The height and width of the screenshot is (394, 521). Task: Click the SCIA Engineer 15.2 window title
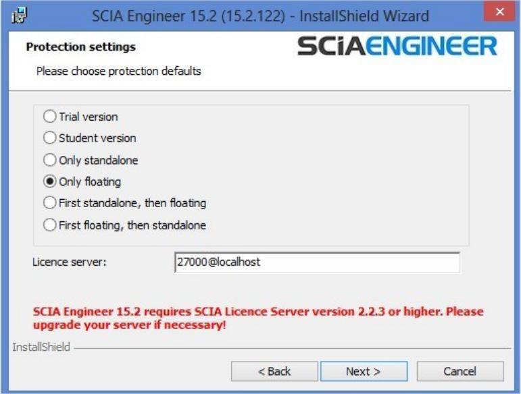261,16
